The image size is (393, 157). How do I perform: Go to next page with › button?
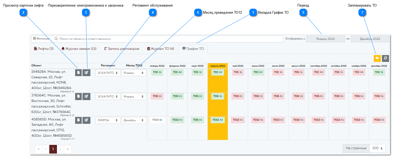coord(60,149)
